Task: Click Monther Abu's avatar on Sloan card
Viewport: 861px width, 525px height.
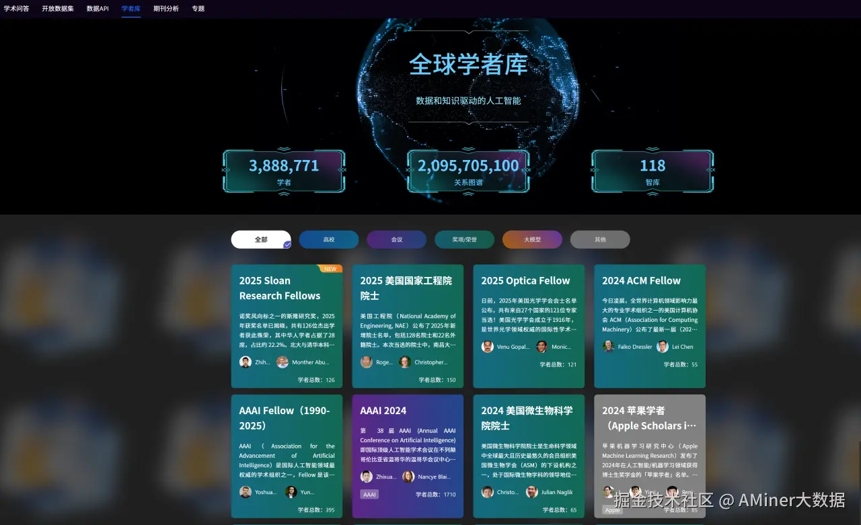Action: [x=282, y=362]
